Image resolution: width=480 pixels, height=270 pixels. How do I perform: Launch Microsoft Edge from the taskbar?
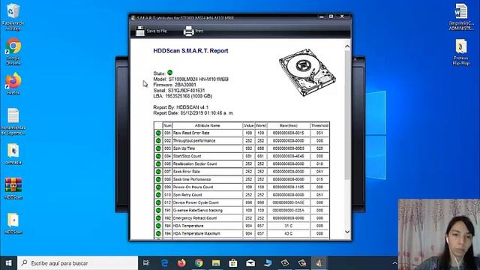click(164, 263)
